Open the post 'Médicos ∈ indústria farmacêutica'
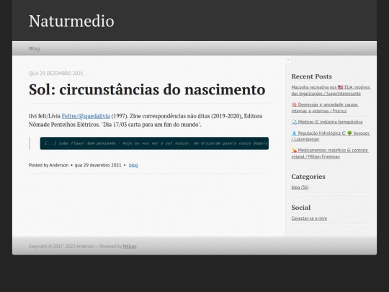389x292 pixels. point(327,122)
